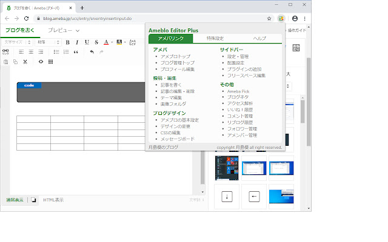The image size is (388, 242).
Task: Open the ブログ管理トップ link
Action: tap(178, 63)
